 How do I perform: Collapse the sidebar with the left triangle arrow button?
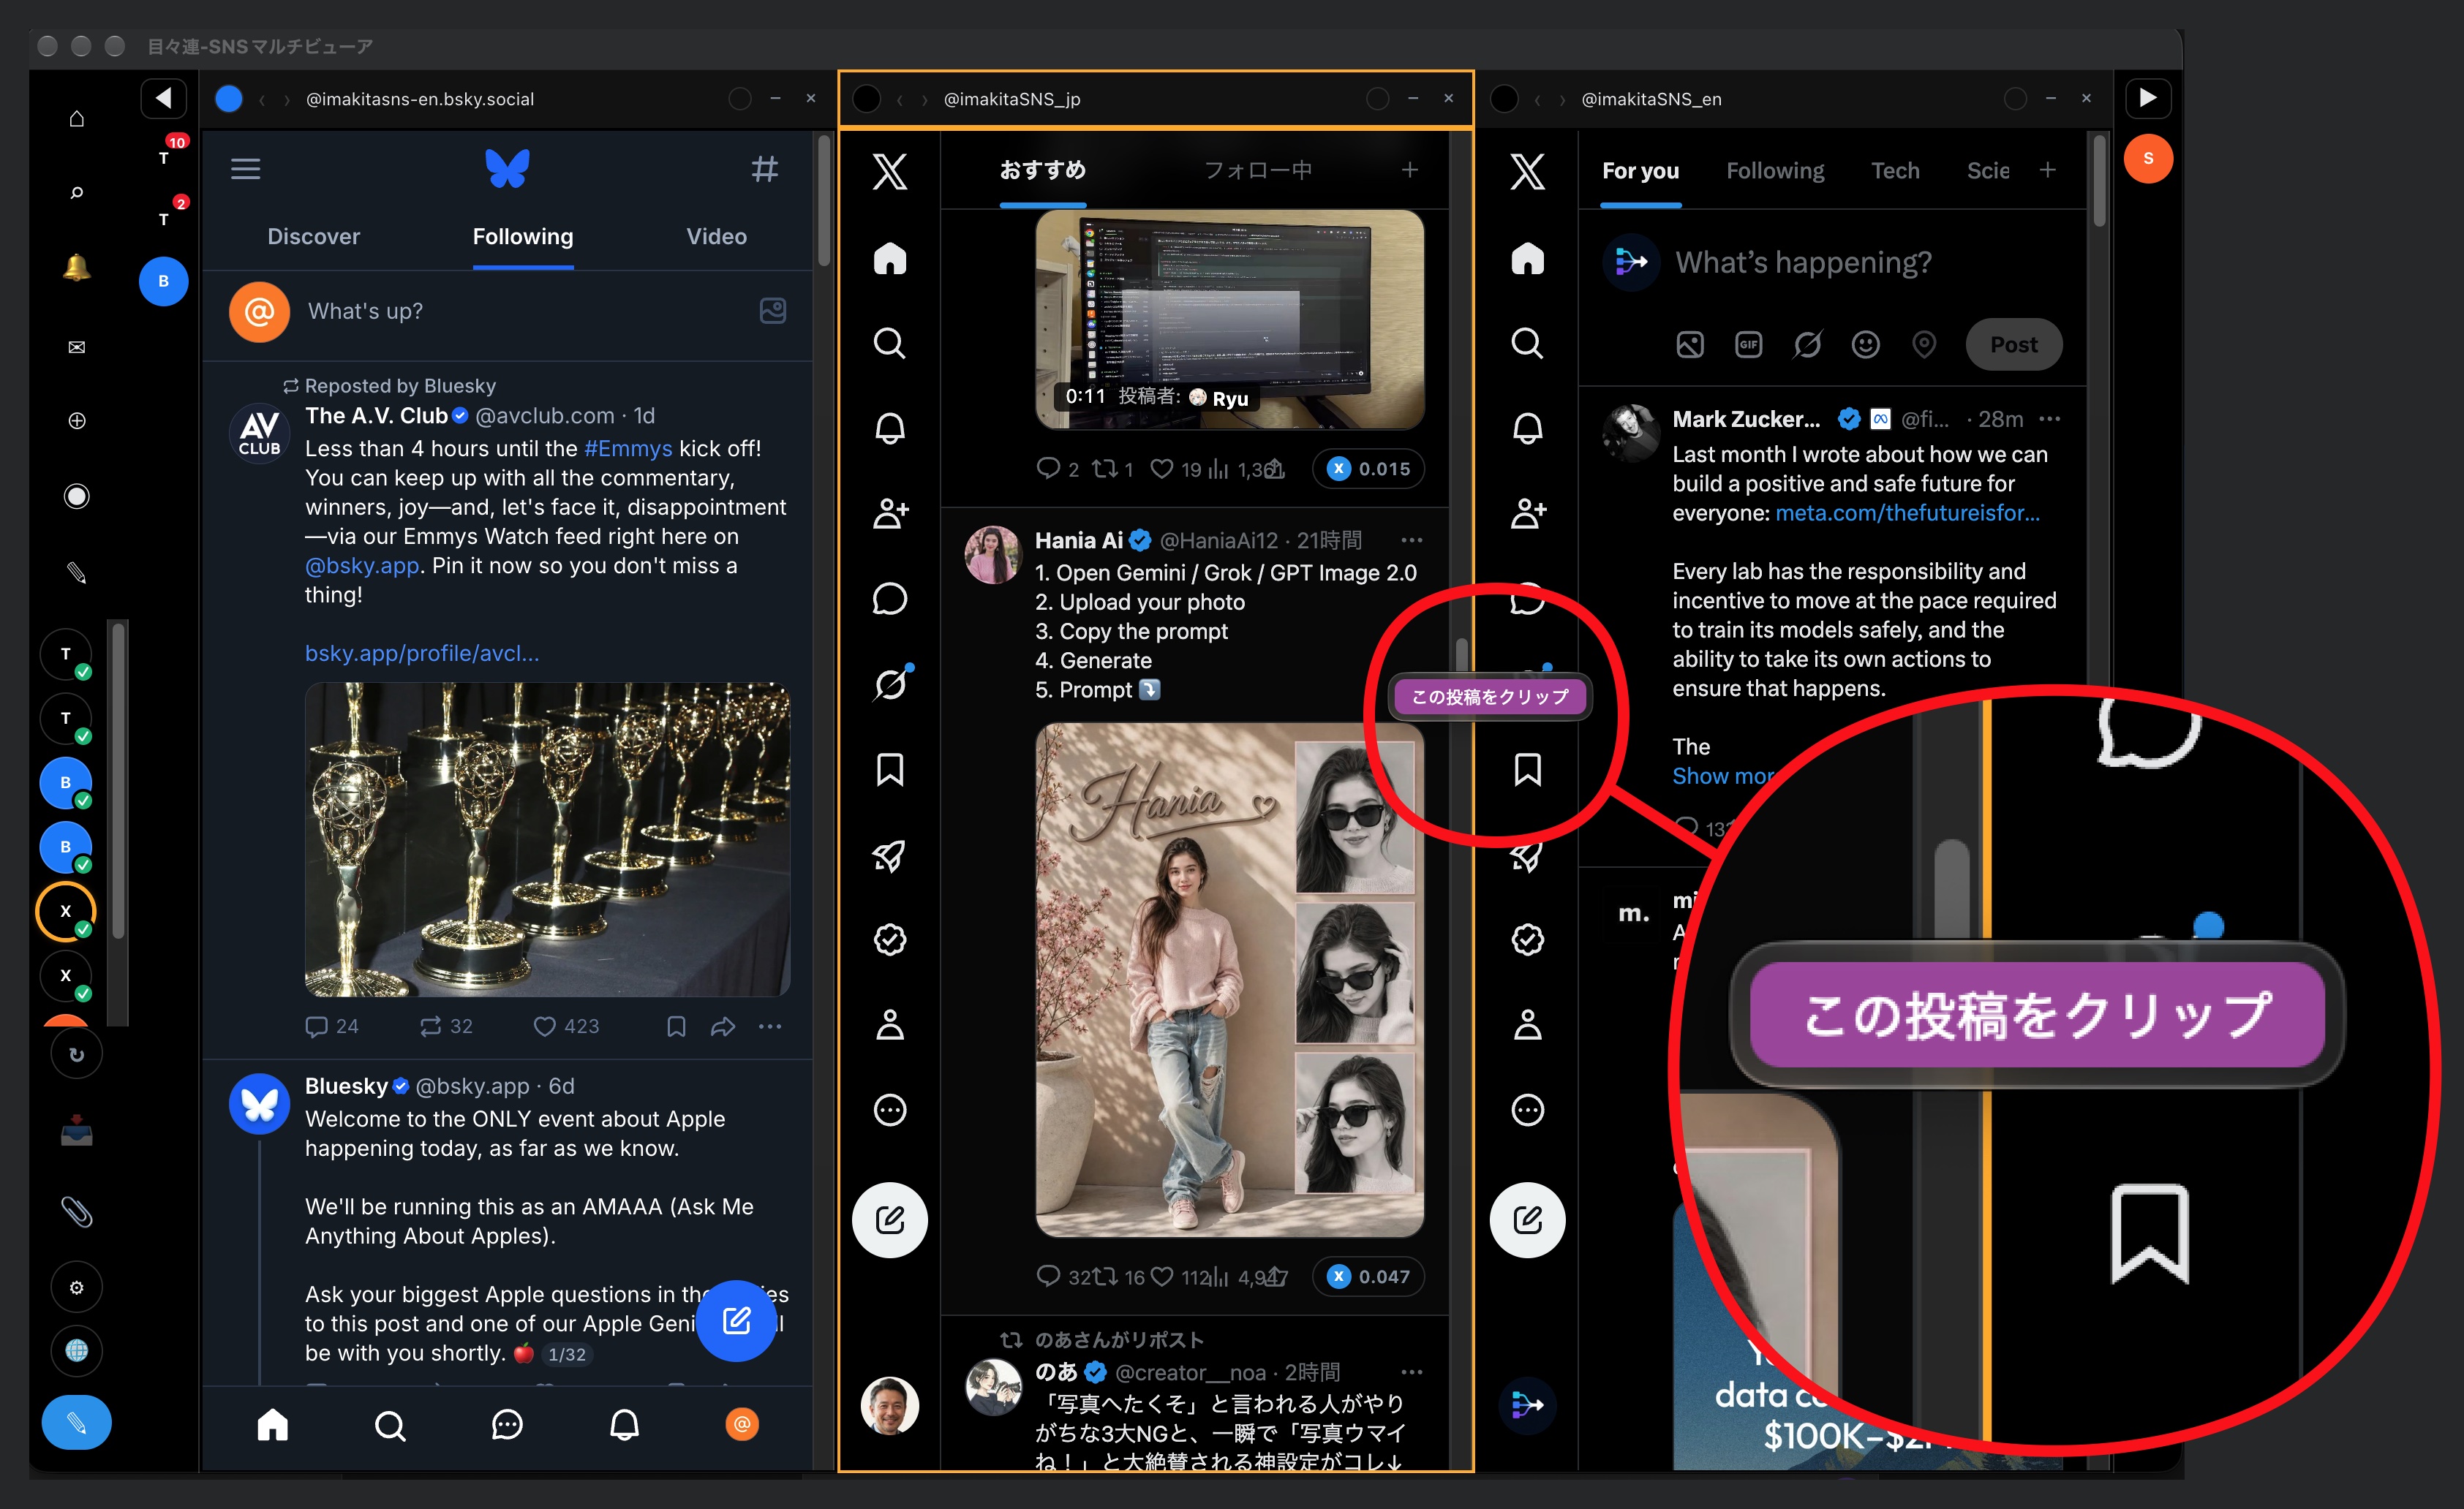164,98
